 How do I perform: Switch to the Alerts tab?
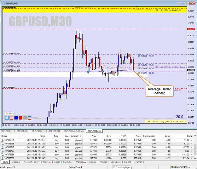tap(57, 162)
